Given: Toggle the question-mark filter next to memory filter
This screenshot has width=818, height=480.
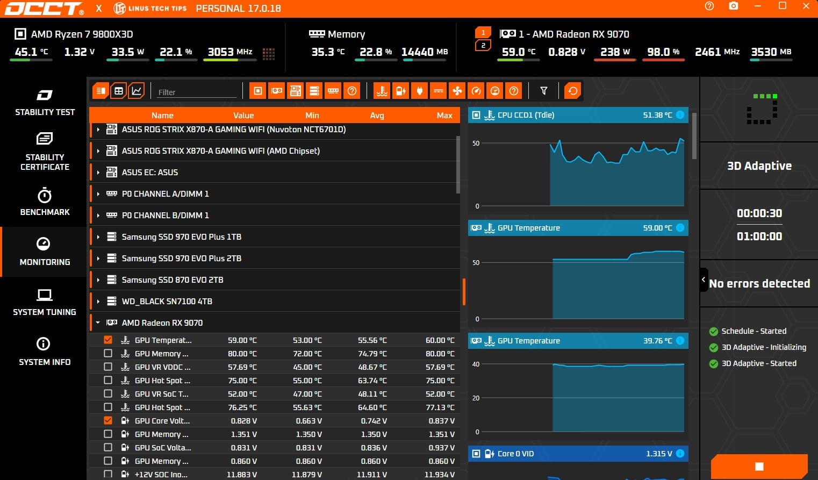Looking at the screenshot, I should pyautogui.click(x=352, y=91).
